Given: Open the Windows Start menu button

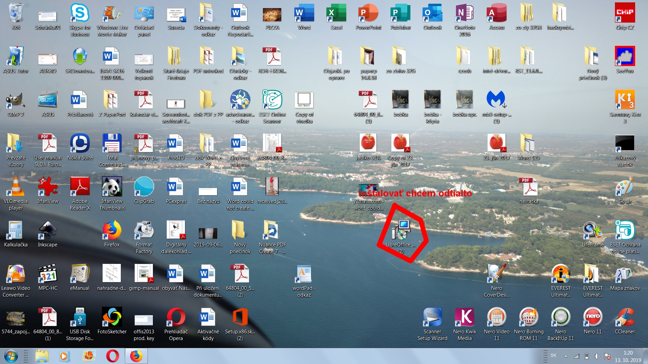Looking at the screenshot, I should pos(11,356).
